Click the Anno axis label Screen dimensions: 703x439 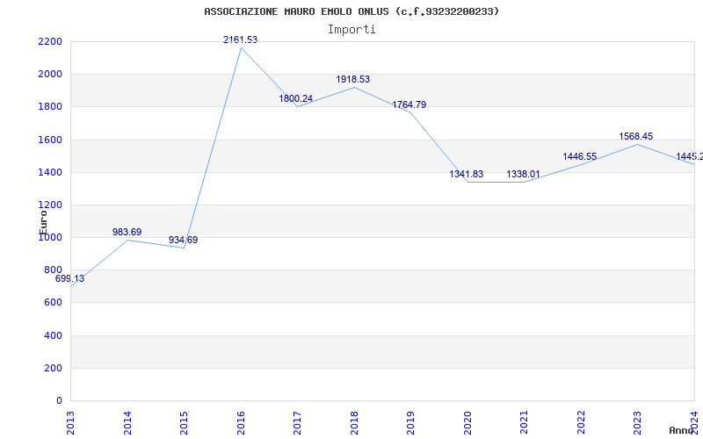tap(681, 430)
